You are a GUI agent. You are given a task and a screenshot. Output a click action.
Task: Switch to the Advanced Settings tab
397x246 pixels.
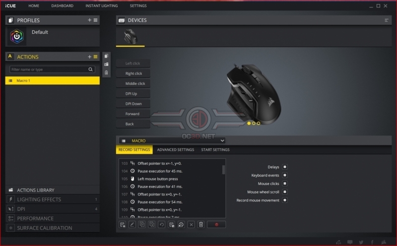tap(176, 150)
